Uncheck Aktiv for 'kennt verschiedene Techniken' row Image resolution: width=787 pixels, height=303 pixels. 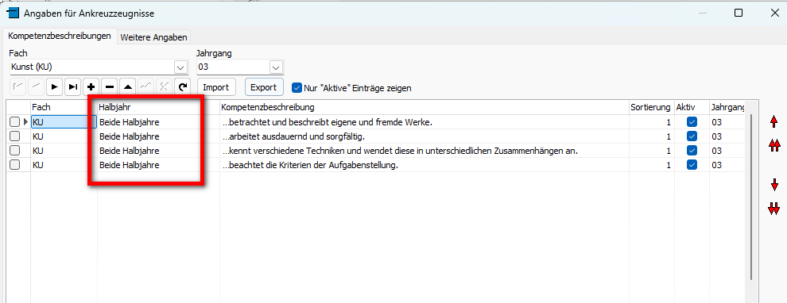tap(692, 151)
